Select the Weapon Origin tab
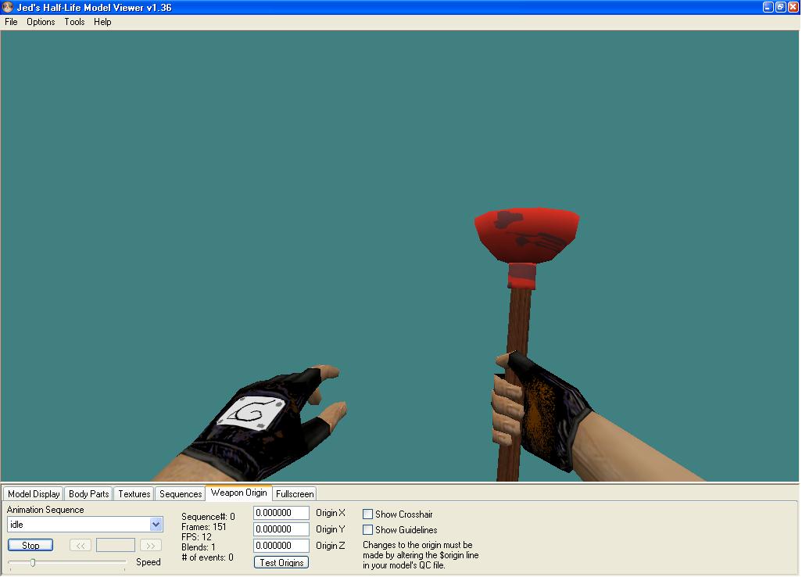 (x=239, y=493)
